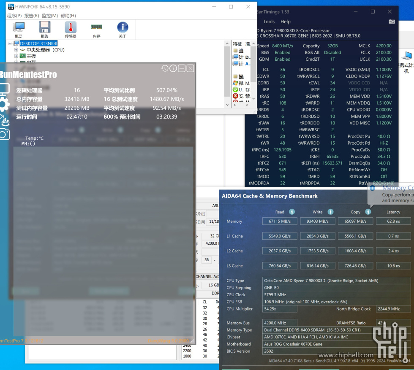Click the ZenTimings tRFC (ns) value 126.1905

(283, 150)
